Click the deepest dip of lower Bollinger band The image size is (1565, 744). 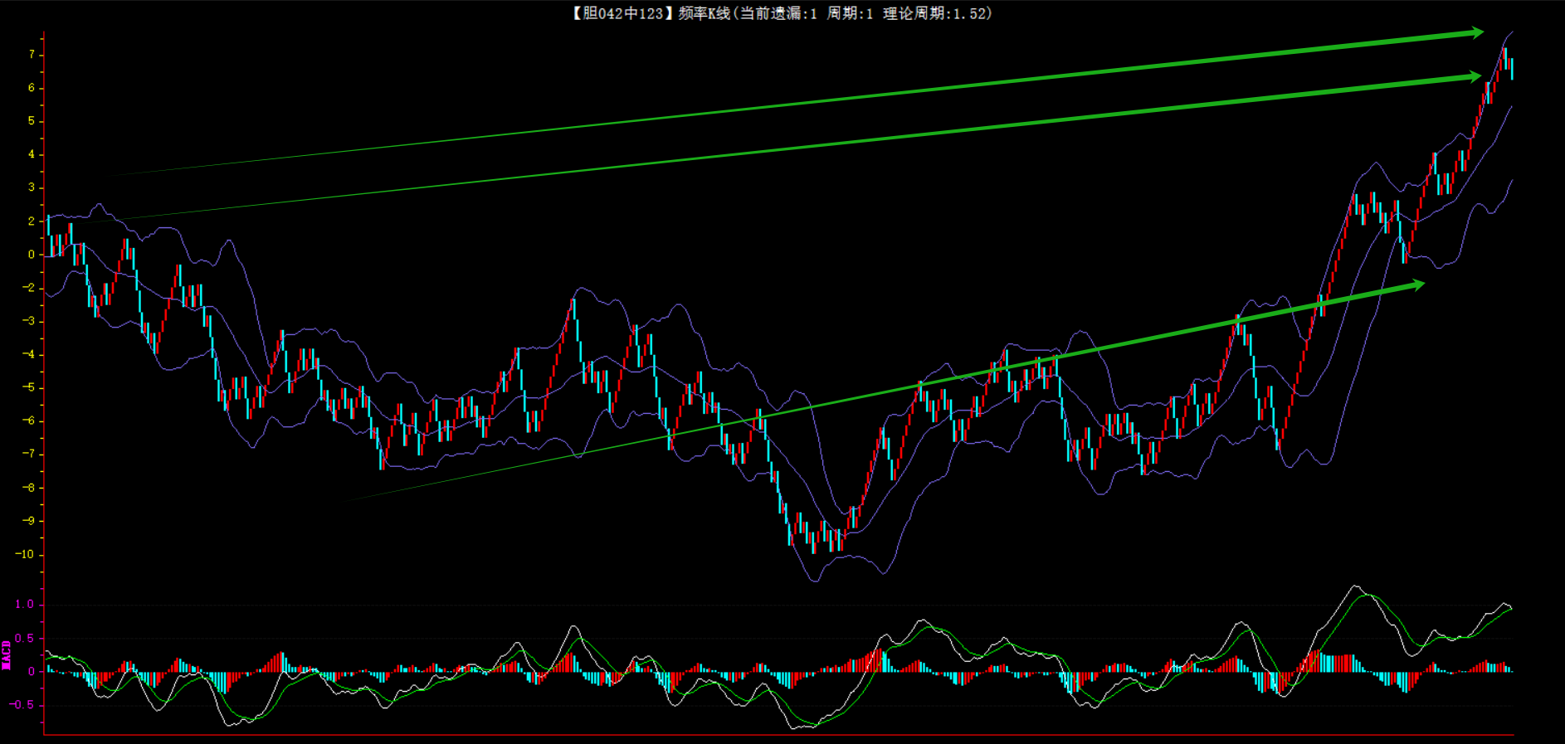pyautogui.click(x=815, y=581)
